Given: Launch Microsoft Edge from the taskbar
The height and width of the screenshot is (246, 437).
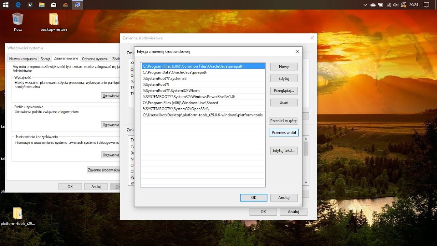Looking at the screenshot, I should coord(18,5).
